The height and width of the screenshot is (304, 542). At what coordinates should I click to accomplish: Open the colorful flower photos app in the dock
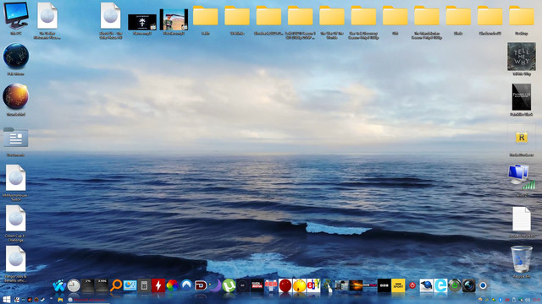tap(173, 285)
